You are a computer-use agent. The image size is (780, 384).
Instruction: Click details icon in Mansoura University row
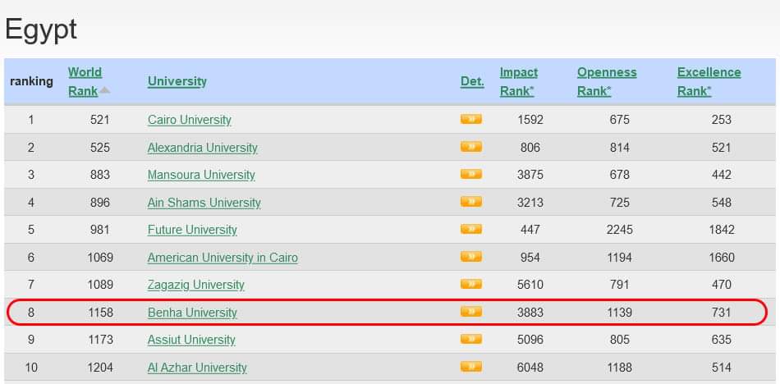(470, 175)
